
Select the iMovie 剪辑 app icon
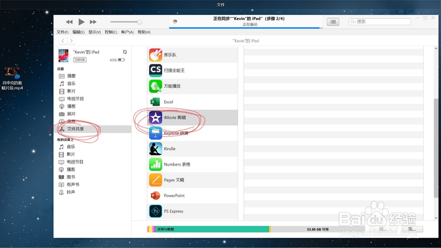click(155, 118)
